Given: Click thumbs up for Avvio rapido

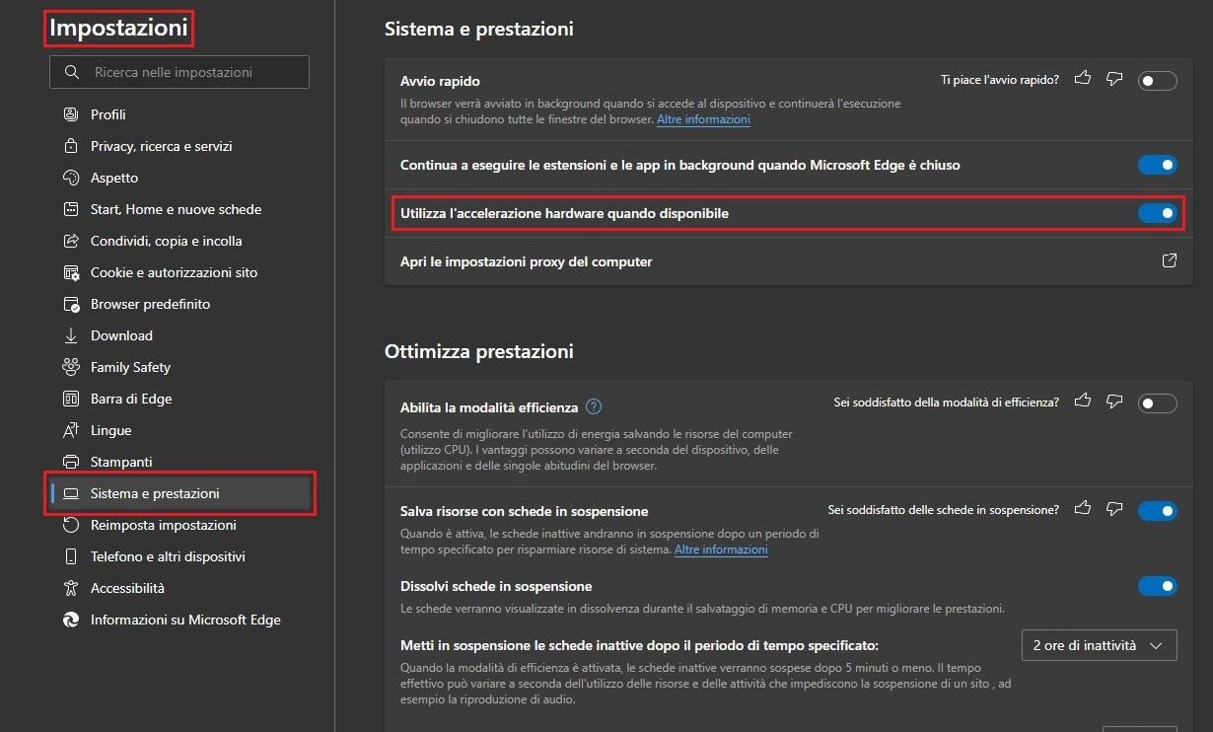Looking at the screenshot, I should [x=1083, y=78].
